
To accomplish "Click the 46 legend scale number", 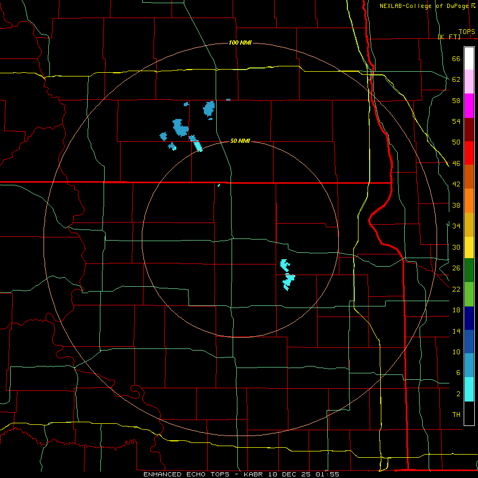I will click(456, 164).
